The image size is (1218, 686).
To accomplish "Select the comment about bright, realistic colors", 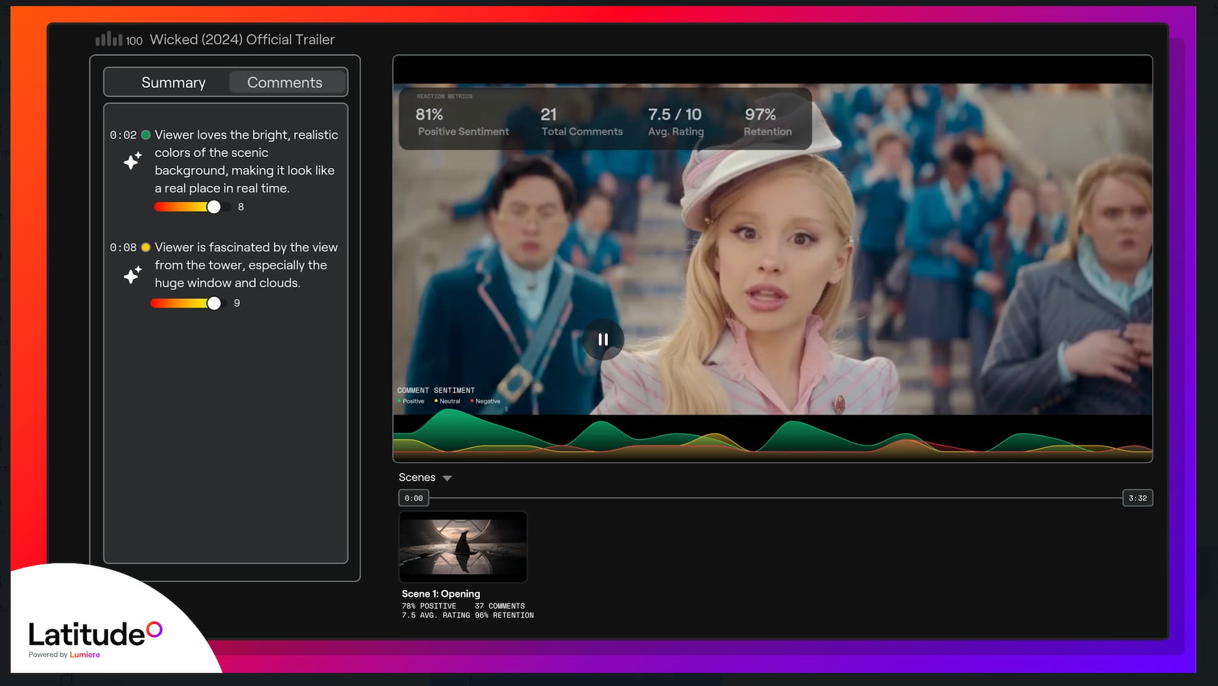I will tap(246, 161).
